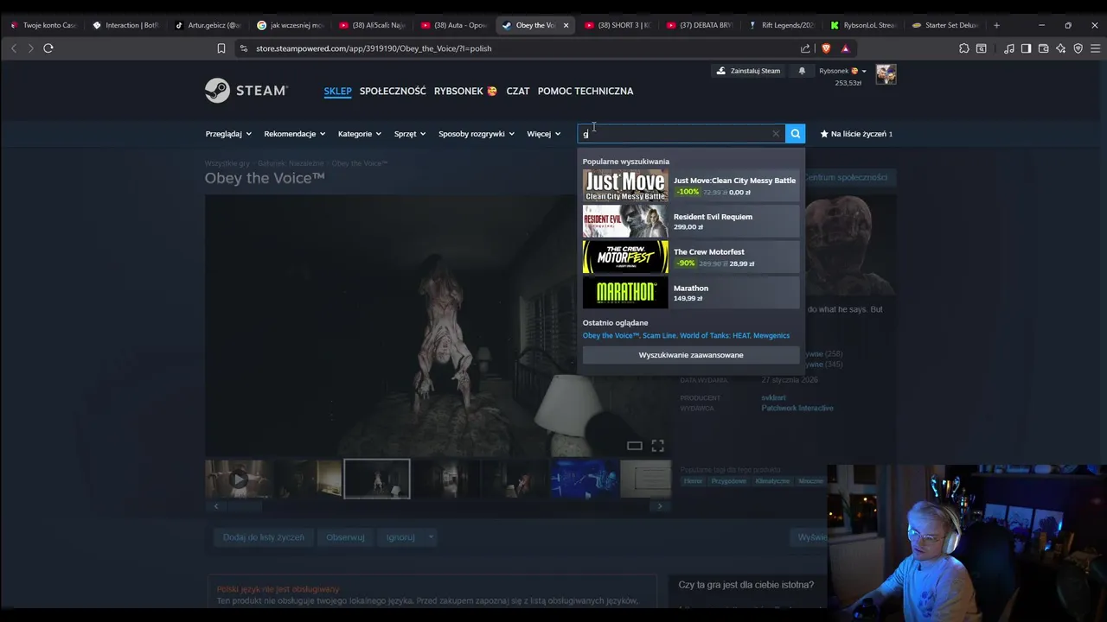
Task: Share this page from address bar
Action: [806, 48]
